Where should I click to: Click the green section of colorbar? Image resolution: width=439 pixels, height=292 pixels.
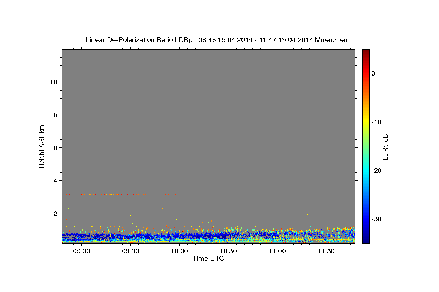[366, 146]
